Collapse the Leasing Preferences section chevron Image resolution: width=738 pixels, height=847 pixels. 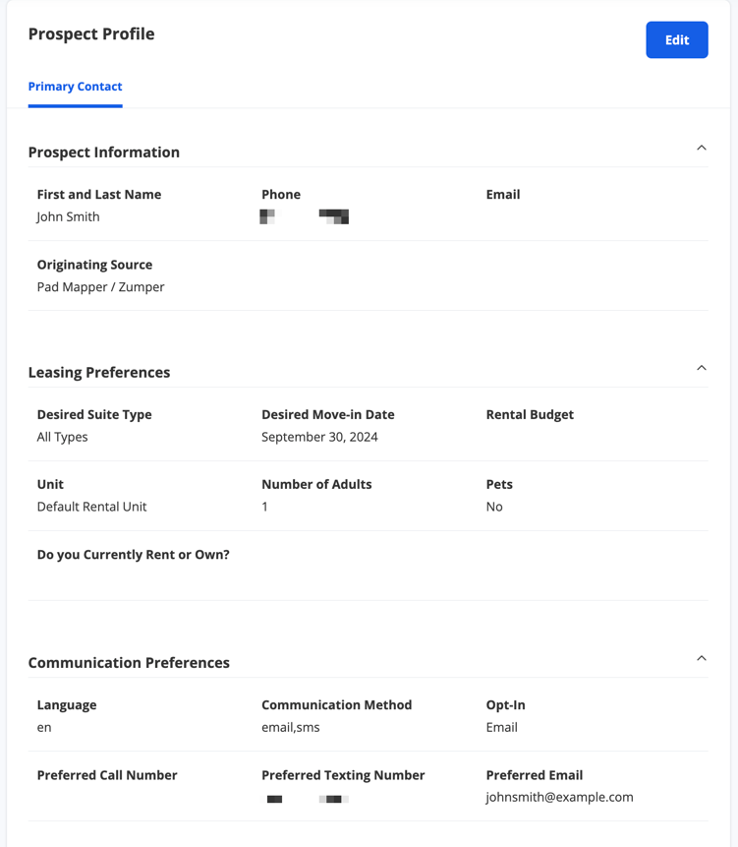click(702, 368)
